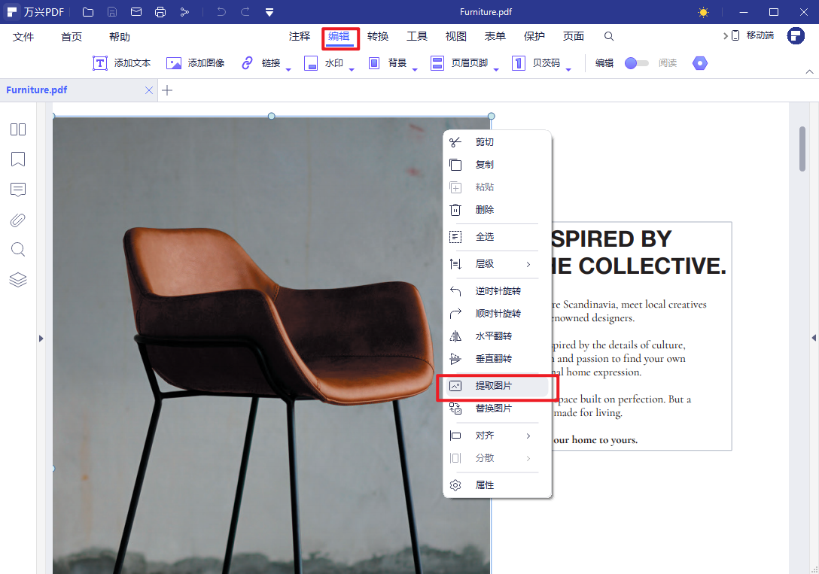The image size is (819, 574).
Task: Expand the 对齐 (Align) submenu
Action: (x=528, y=436)
